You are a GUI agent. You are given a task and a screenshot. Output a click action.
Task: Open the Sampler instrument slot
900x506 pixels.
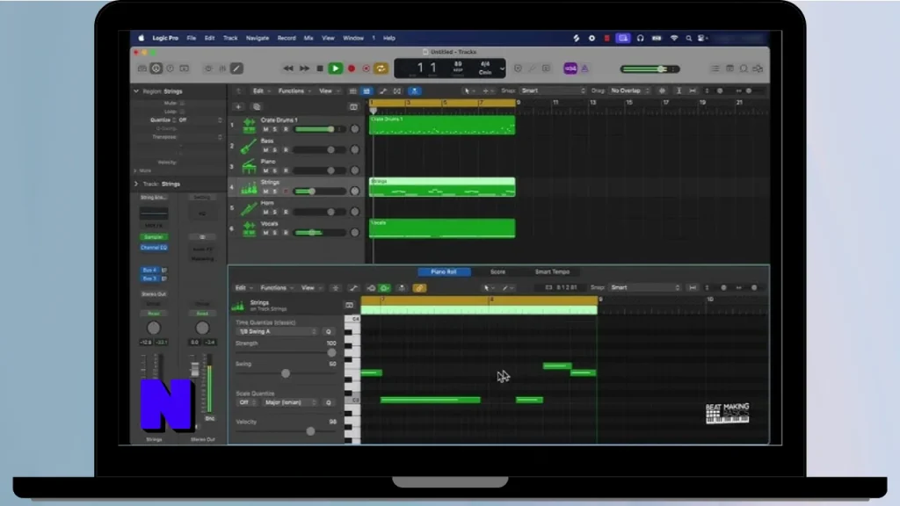click(153, 237)
